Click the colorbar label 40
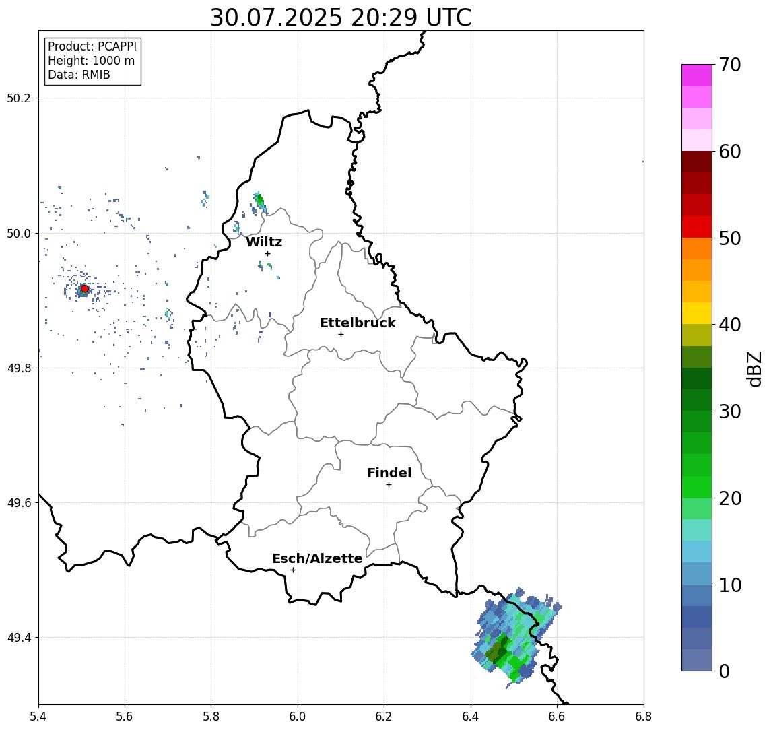This screenshot has height=730, width=771. point(729,325)
